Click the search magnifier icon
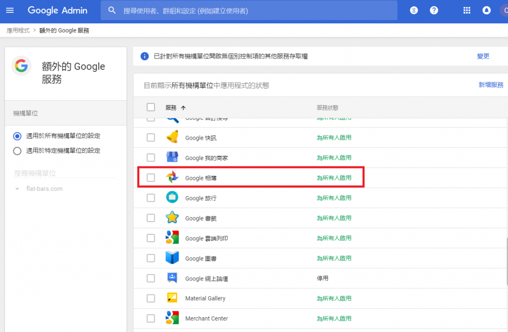 click(112, 10)
